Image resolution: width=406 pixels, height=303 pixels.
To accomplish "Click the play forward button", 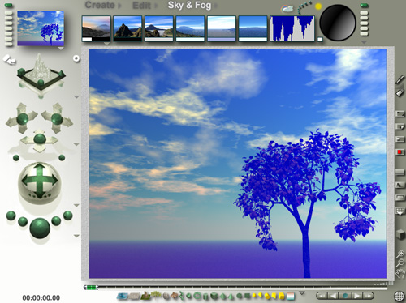I will 356,296.
